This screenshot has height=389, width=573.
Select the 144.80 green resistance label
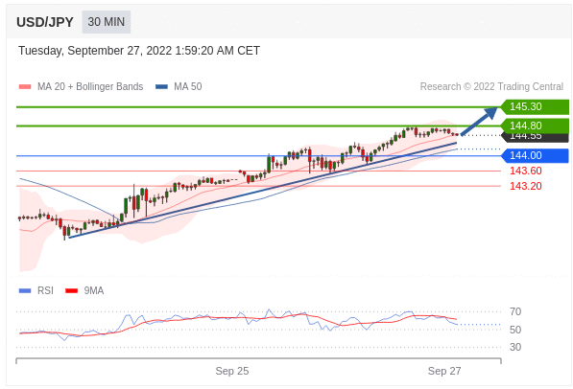pos(535,126)
